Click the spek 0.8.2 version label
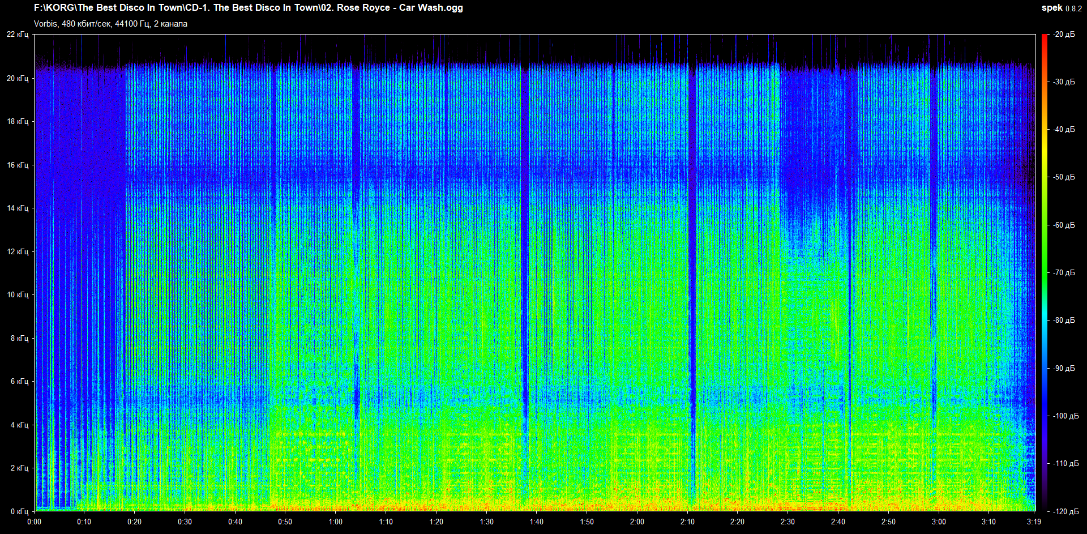 1062,8
